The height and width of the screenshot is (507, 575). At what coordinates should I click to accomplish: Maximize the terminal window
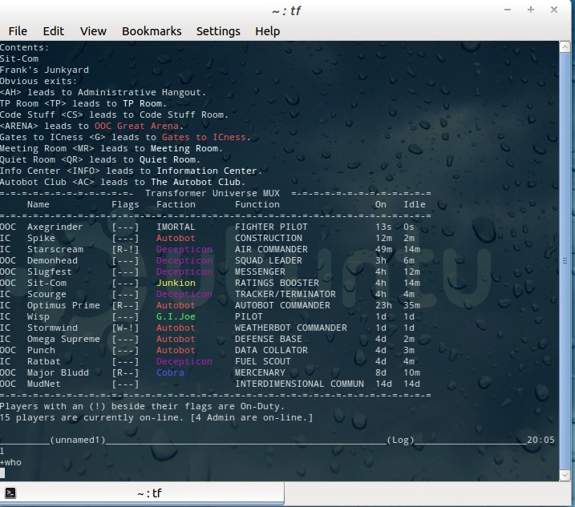point(531,10)
